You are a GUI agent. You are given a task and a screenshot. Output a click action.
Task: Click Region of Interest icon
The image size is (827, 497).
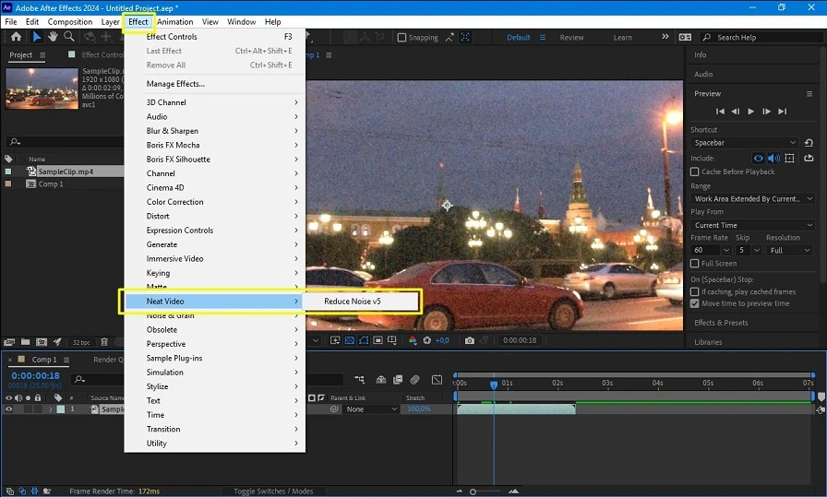click(x=378, y=340)
